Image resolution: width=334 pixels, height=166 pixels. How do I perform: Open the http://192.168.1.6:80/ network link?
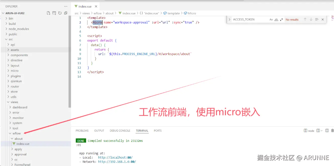click(x=117, y=162)
